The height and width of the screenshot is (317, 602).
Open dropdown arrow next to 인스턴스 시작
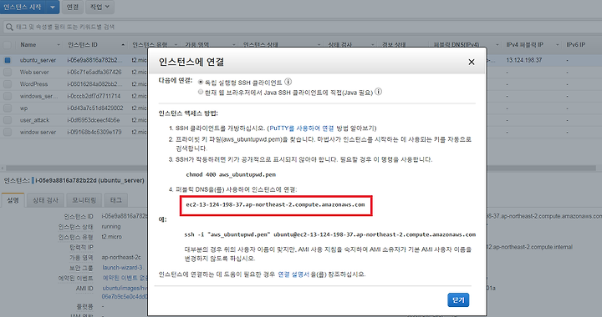point(52,7)
